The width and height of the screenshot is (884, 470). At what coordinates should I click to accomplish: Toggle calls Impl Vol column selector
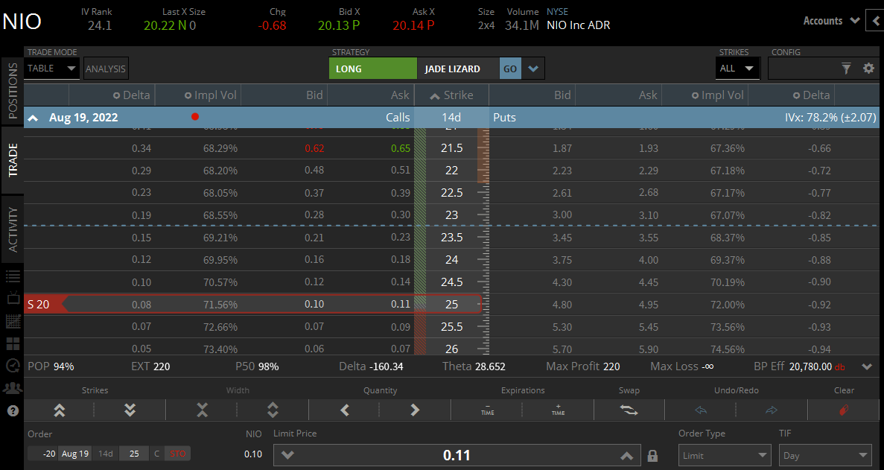tap(188, 95)
